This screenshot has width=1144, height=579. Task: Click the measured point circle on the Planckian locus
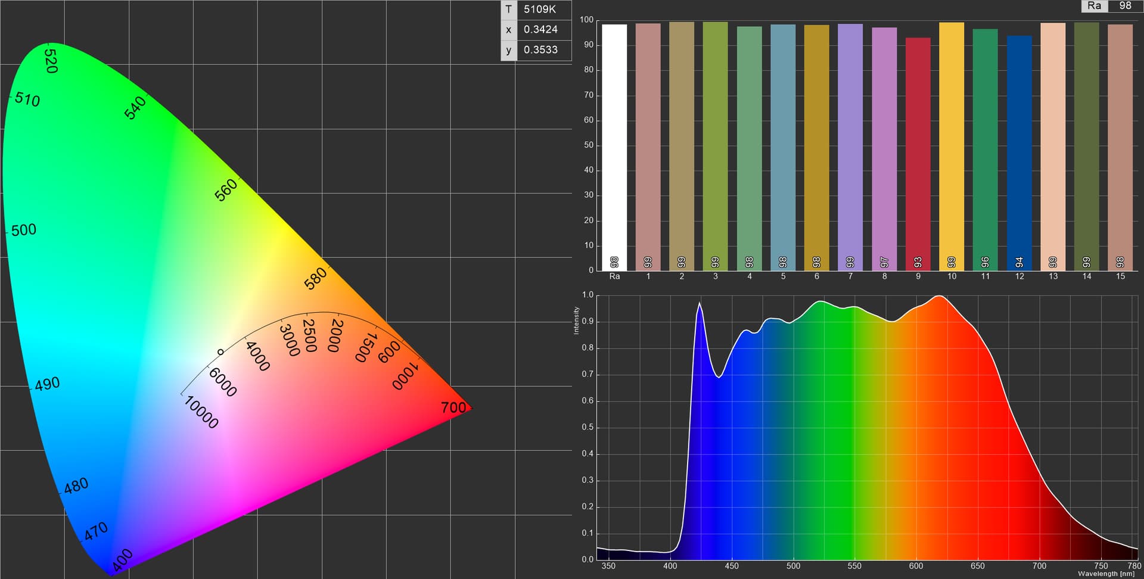point(220,352)
